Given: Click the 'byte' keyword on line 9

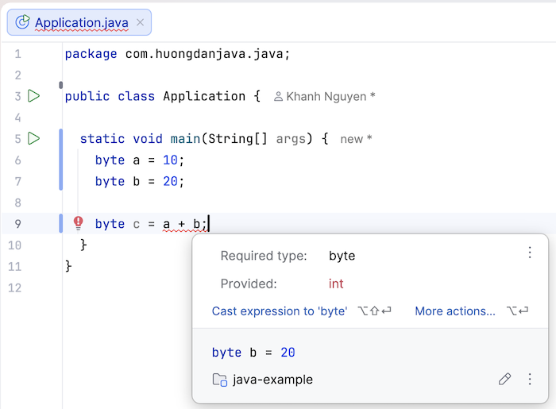Looking at the screenshot, I should tap(110, 224).
